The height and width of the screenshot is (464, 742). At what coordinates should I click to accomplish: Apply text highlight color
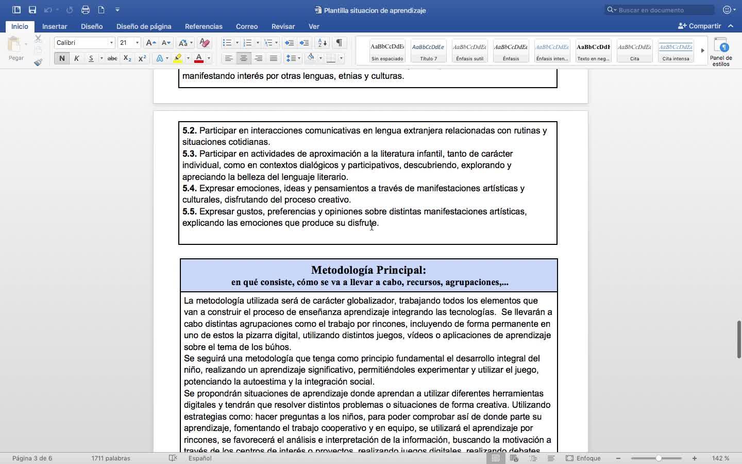(178, 58)
